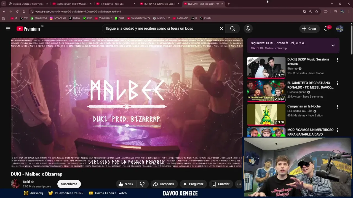Open the Duki channel avatar

15,184
